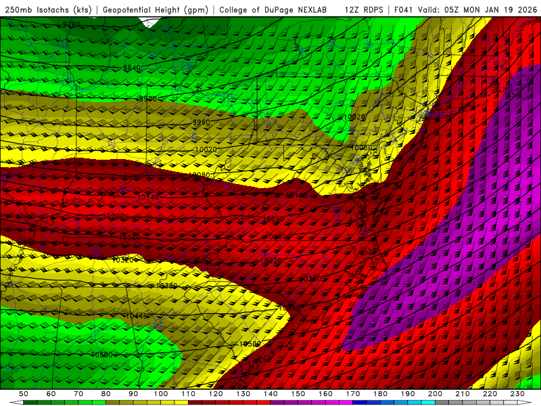Select the bright magenta swatch just before 170
This screenshot has height=406, width=541.
[x=346, y=403]
